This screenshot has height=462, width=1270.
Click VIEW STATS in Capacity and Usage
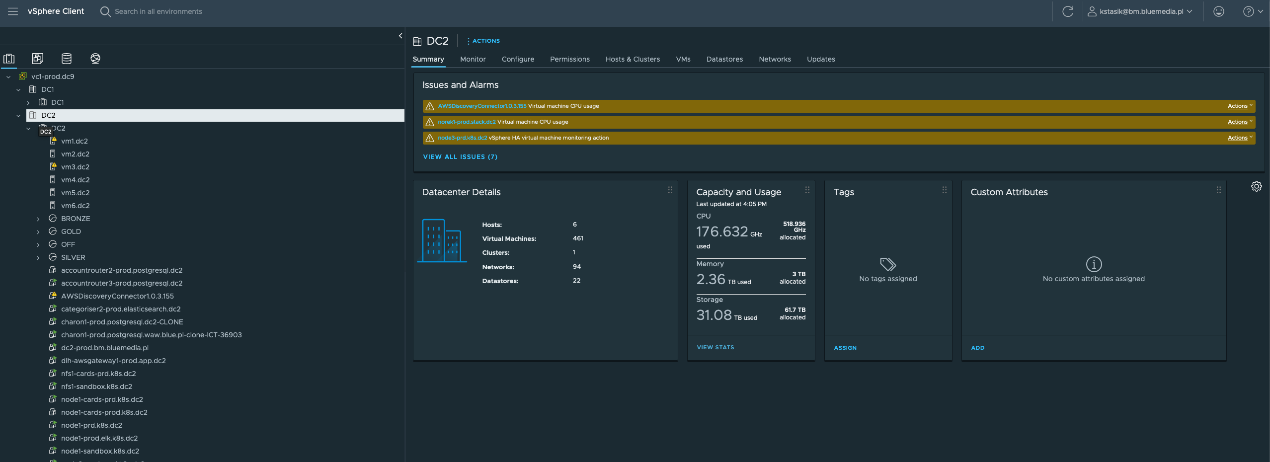click(x=715, y=348)
